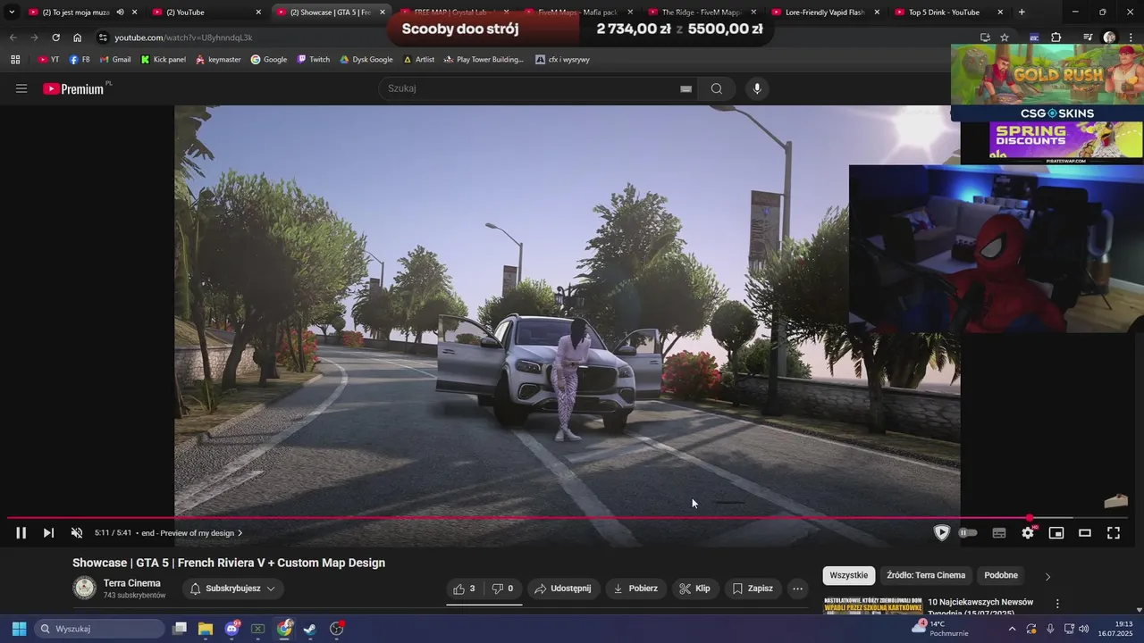Click the search magnifier button

(717, 88)
